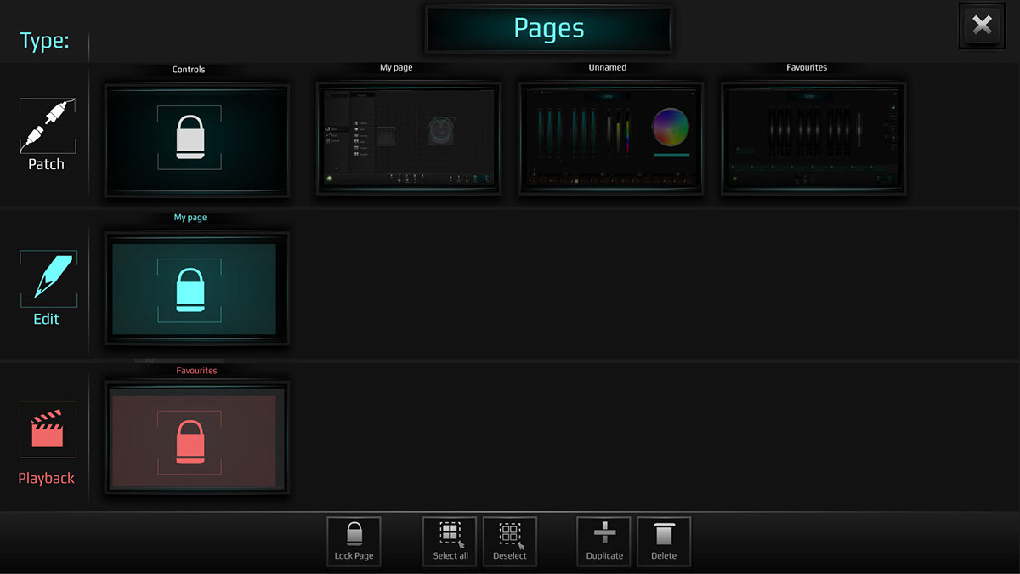Select the locked My page in Edit row

click(x=197, y=288)
